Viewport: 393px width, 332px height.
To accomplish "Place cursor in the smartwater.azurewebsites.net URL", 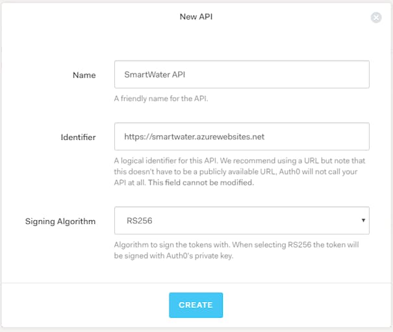I will tap(194, 137).
